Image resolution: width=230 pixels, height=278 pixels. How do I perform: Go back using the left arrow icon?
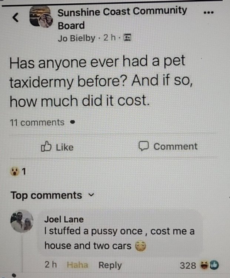tap(16, 17)
